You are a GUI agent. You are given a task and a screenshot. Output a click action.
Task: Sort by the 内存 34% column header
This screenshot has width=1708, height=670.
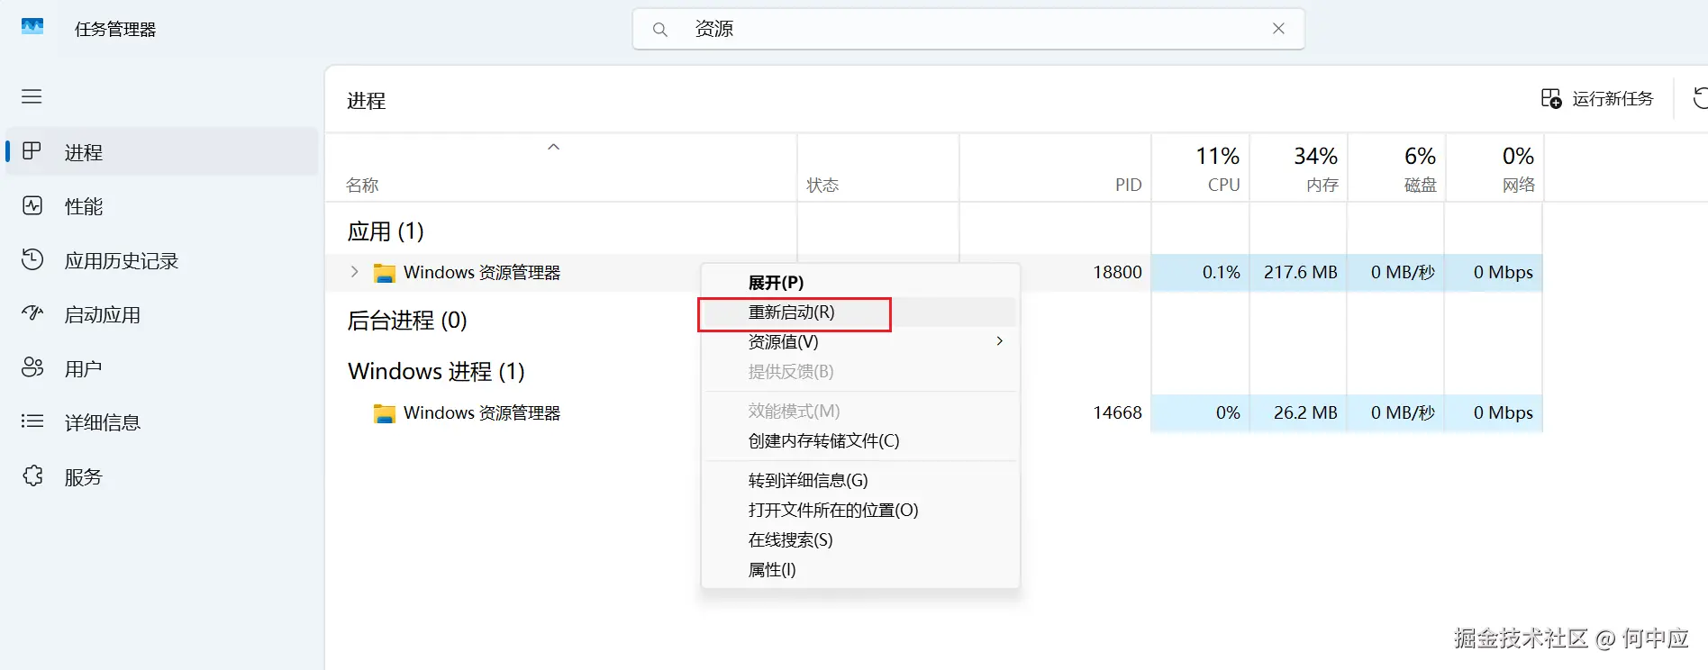click(x=1298, y=168)
